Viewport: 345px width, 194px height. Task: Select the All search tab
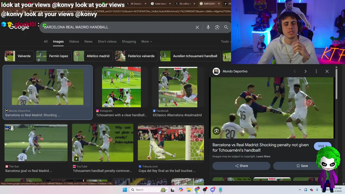pos(46,41)
